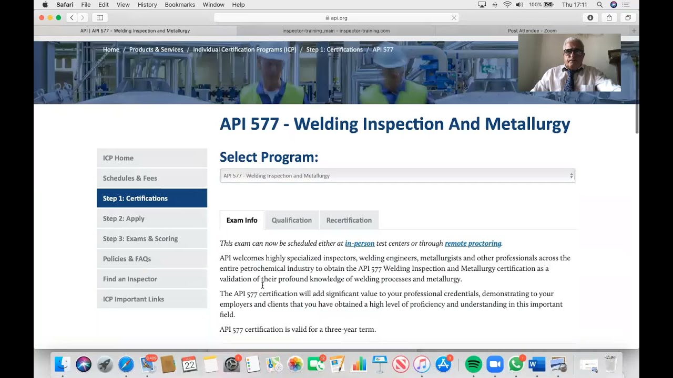Open Siri from the menu bar
Image resolution: width=673 pixels, height=378 pixels.
(614, 5)
